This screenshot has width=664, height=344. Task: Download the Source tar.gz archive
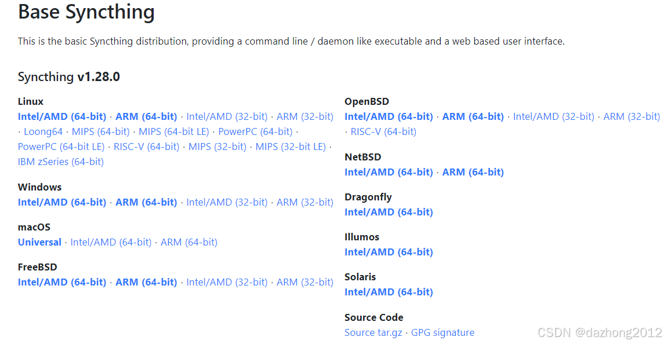click(373, 332)
